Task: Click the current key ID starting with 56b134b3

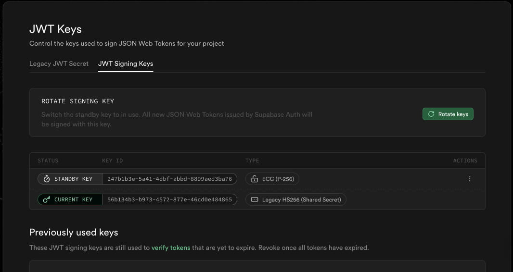Action: [x=169, y=199]
